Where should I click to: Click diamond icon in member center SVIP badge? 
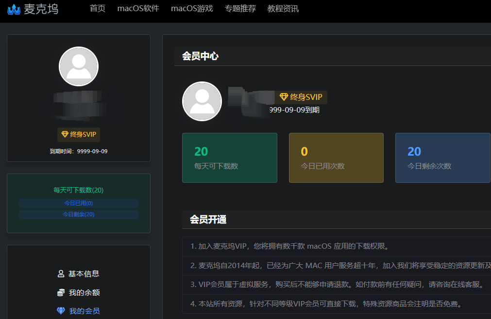click(x=284, y=97)
